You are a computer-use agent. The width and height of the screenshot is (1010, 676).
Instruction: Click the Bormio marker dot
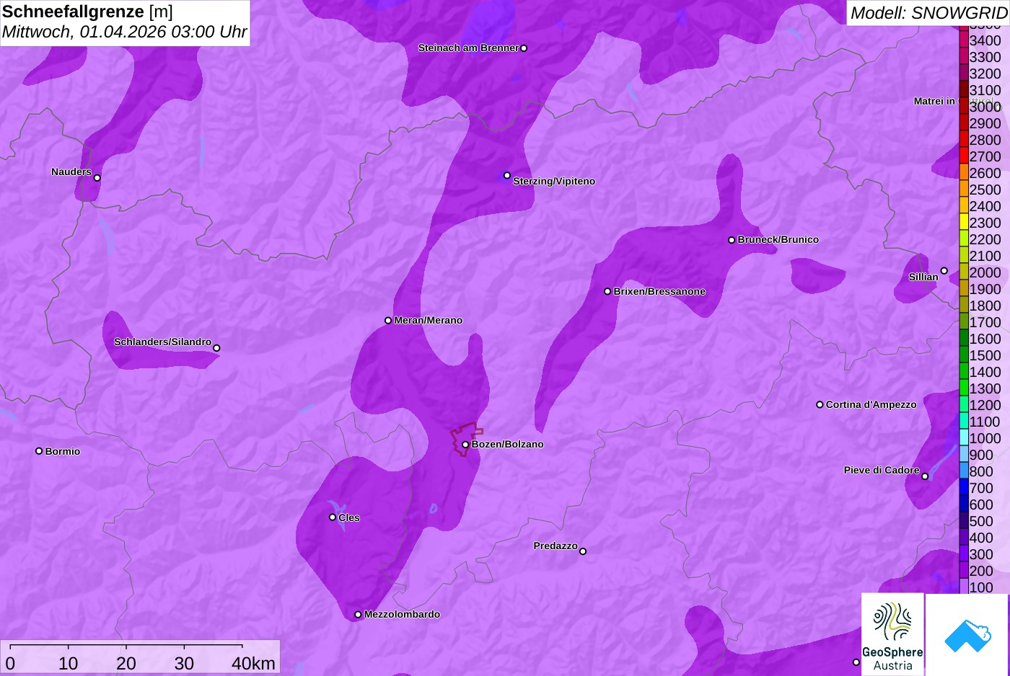click(x=39, y=451)
